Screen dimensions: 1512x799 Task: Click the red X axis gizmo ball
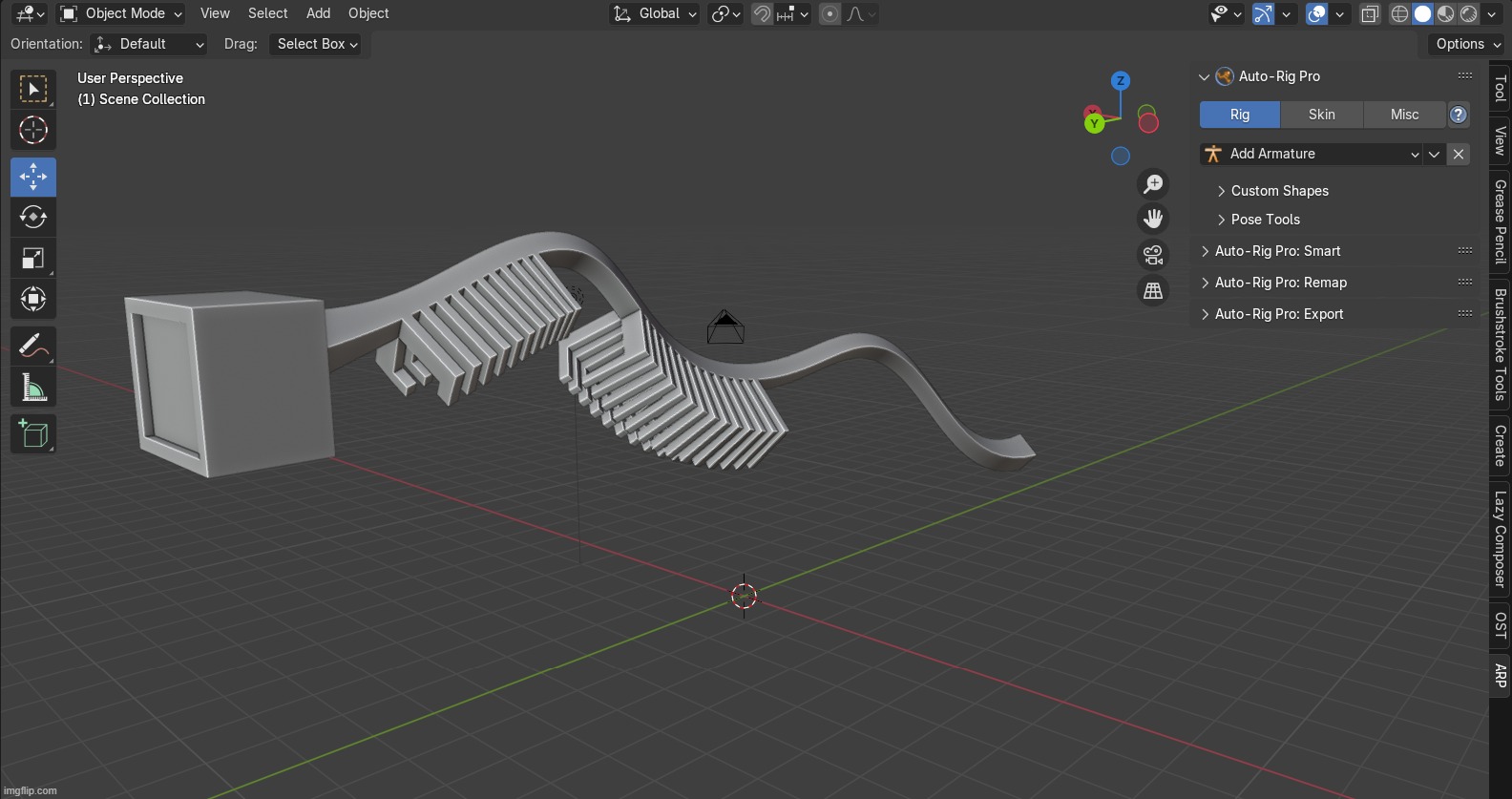[1148, 122]
